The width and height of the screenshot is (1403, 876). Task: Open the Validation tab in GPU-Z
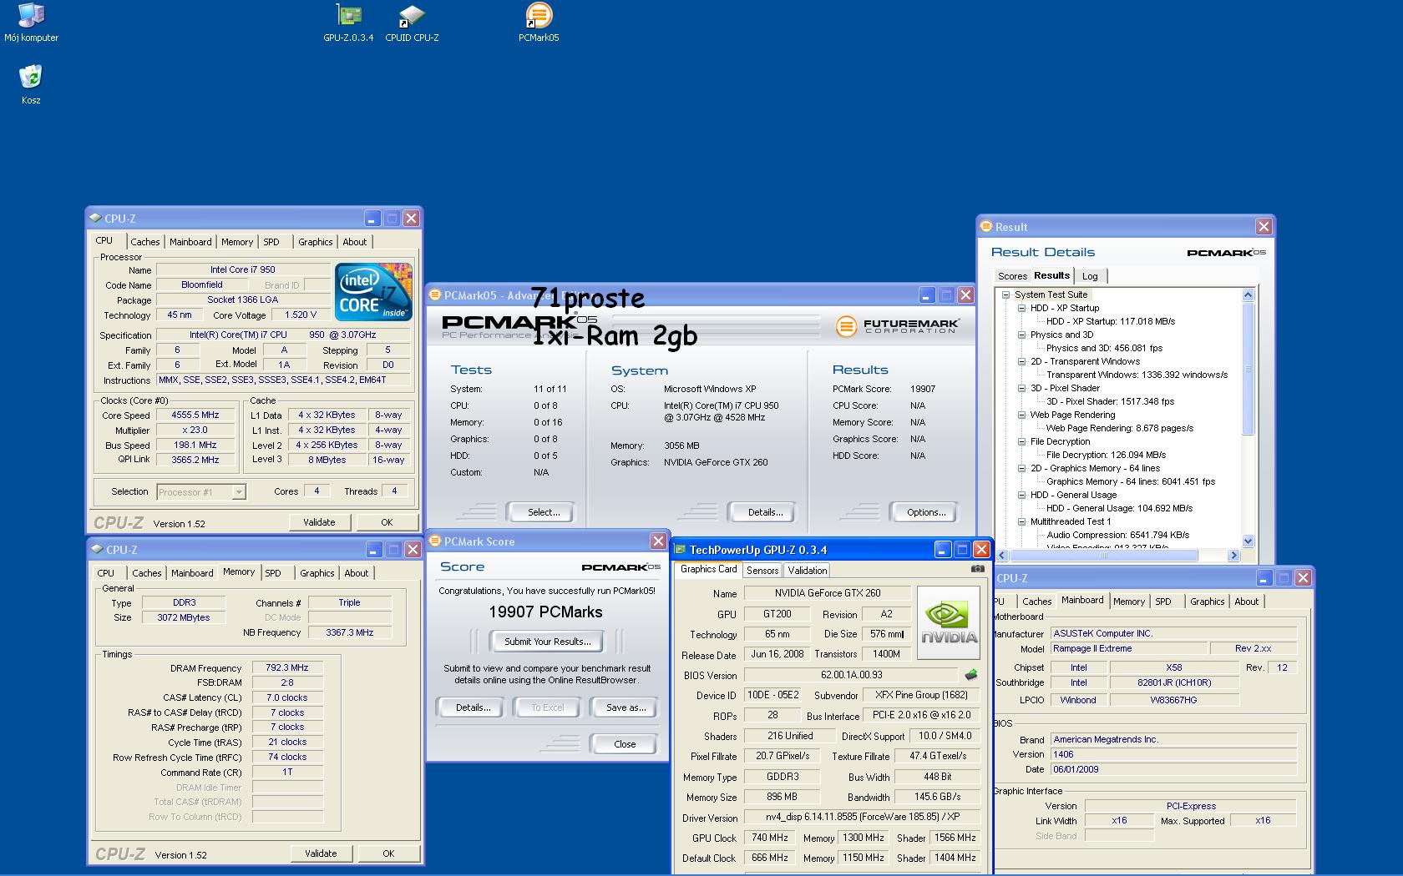807,571
